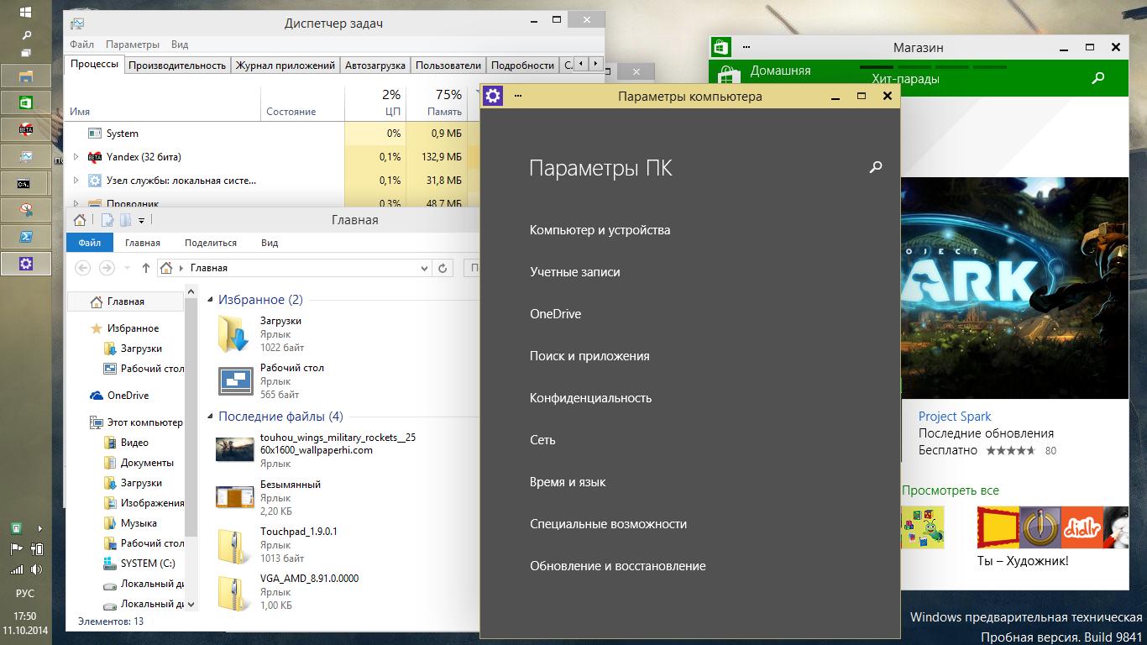Click the Project Spark link
The image size is (1147, 645).
(954, 417)
